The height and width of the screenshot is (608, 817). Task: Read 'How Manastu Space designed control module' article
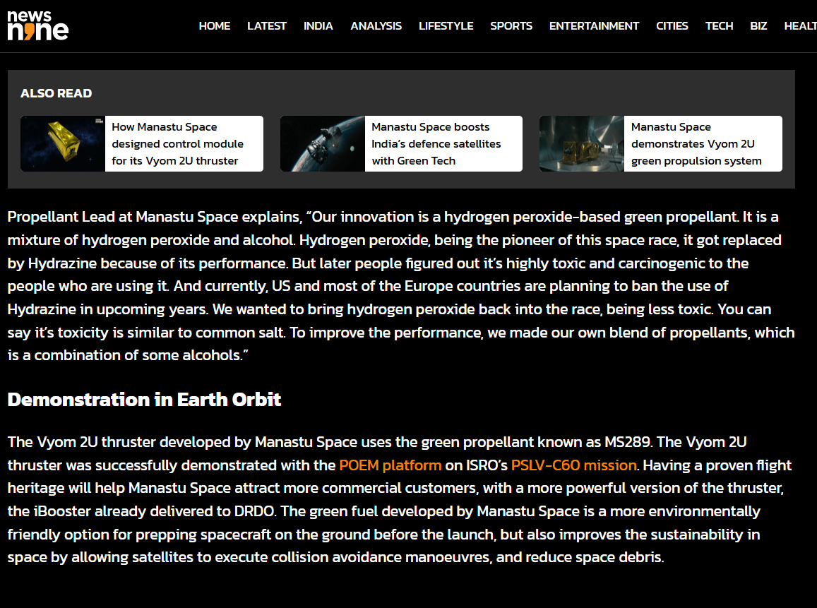178,144
